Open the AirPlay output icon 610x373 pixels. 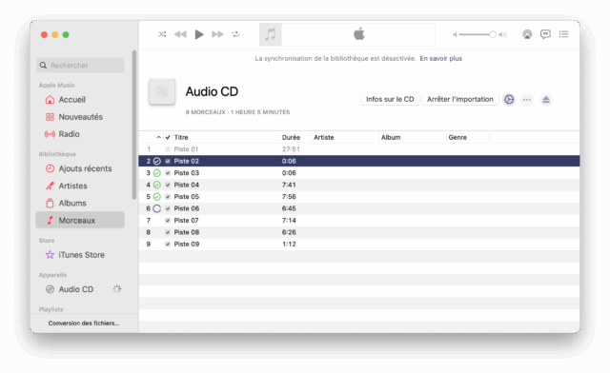pyautogui.click(x=527, y=34)
